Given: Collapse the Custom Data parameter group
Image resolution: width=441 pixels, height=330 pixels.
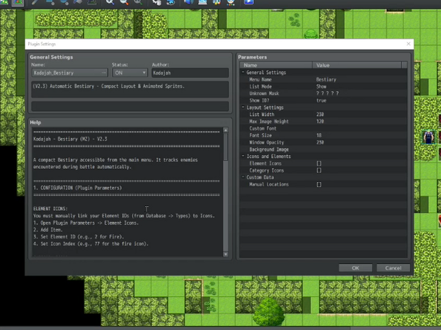Looking at the screenshot, I should pos(243,177).
